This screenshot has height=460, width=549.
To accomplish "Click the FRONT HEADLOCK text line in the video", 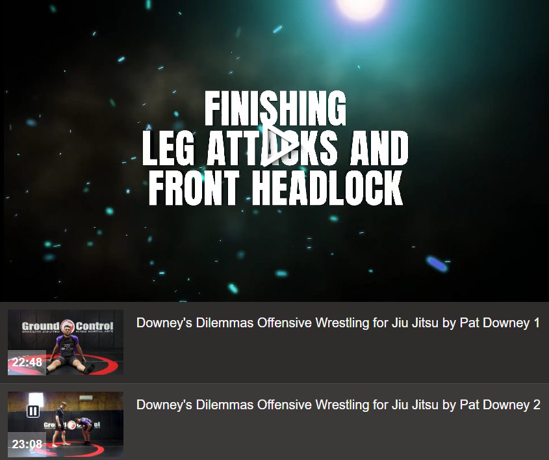I will [276, 187].
